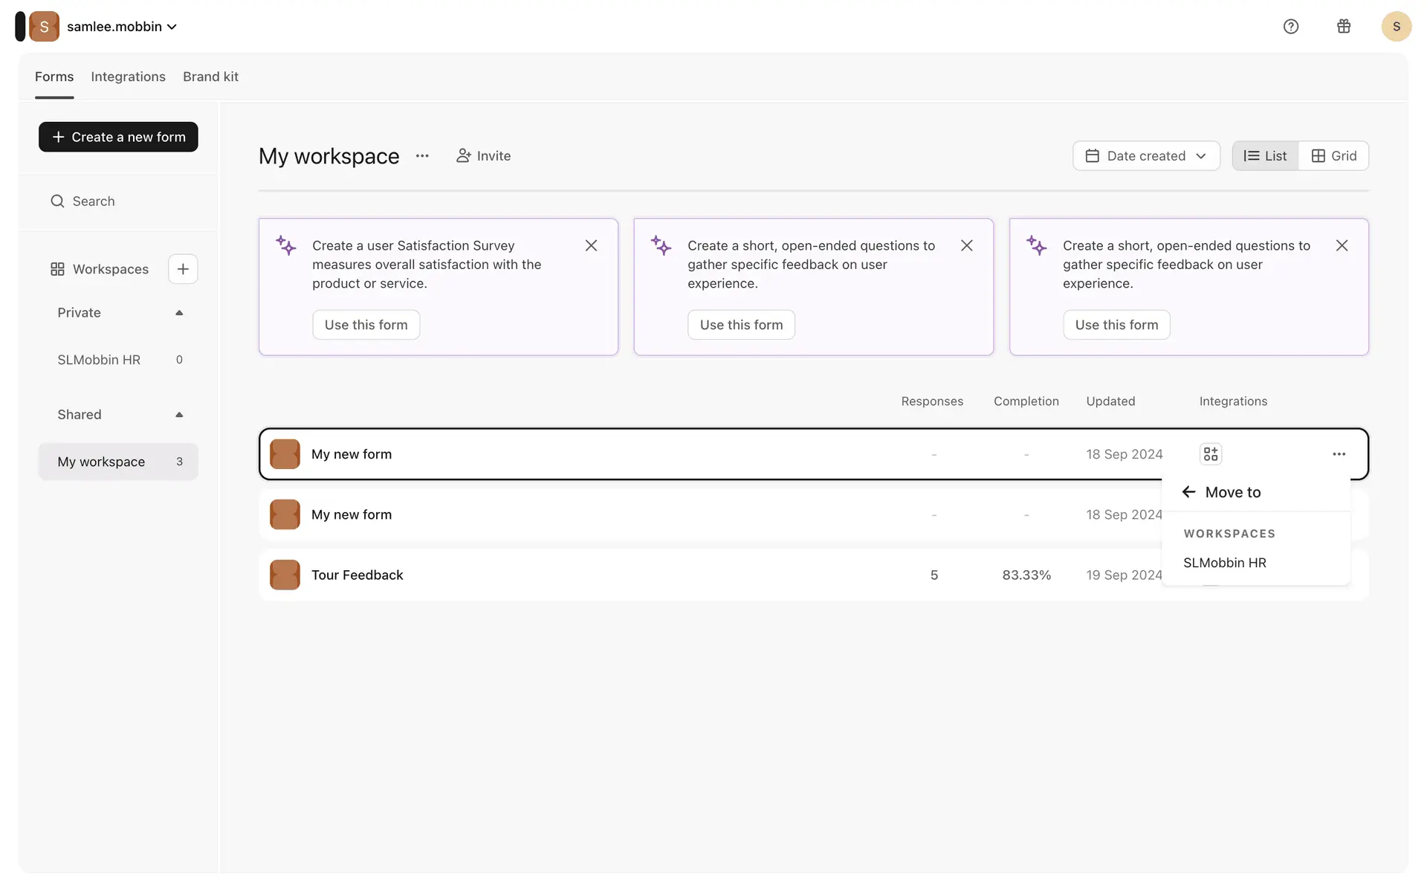
Task: Dismiss the Satisfaction Survey suggestion card
Action: click(x=591, y=245)
